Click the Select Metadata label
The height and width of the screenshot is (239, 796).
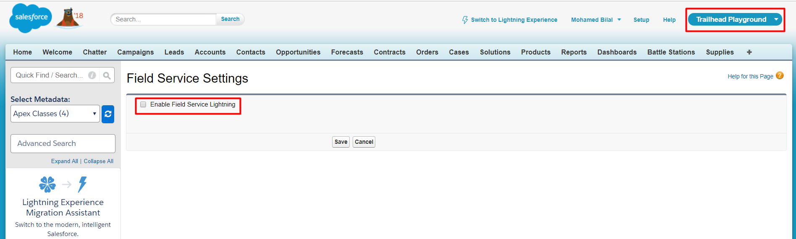(x=40, y=99)
